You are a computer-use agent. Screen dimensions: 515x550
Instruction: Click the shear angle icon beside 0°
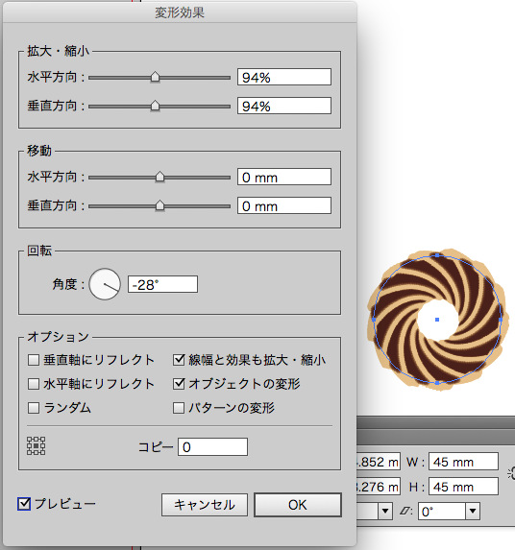406,512
